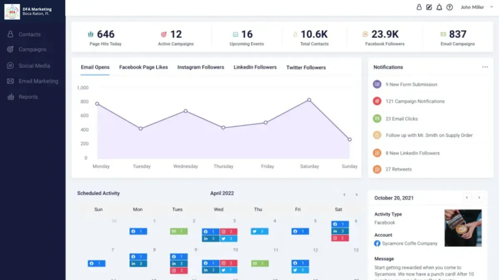The height and width of the screenshot is (280, 499).
Task: Click the orange retweets icon
Action: click(377, 169)
